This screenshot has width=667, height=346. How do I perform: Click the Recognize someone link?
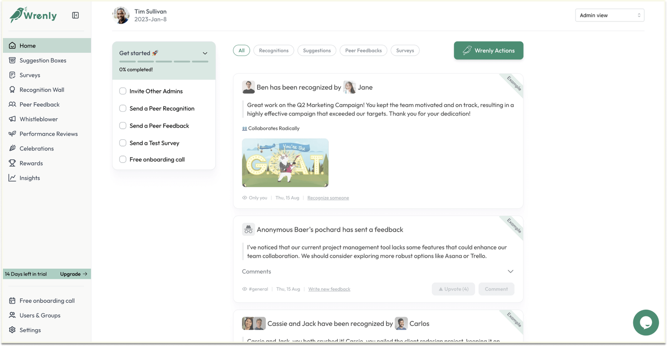[x=328, y=198]
